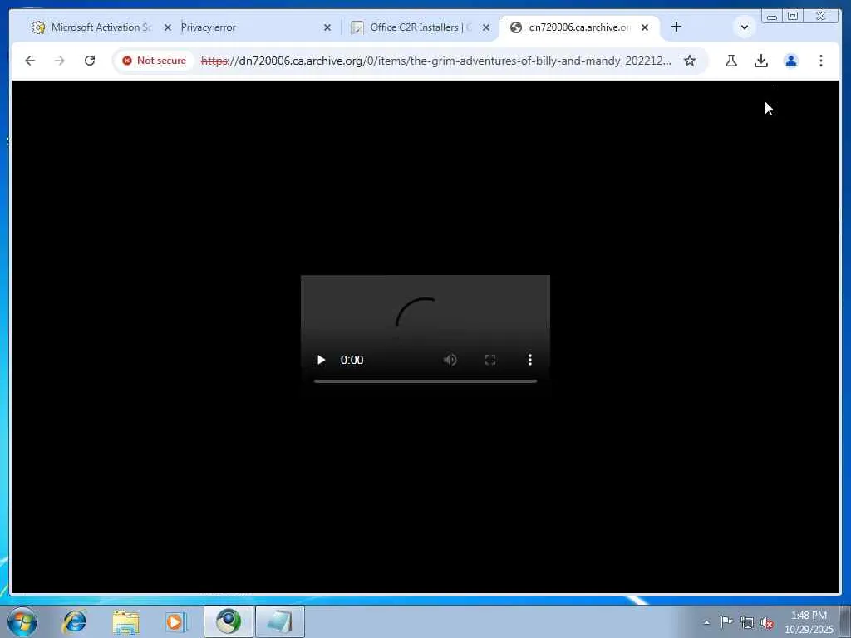Restore down the Chrome window
This screenshot has height=638, width=851.
click(793, 17)
